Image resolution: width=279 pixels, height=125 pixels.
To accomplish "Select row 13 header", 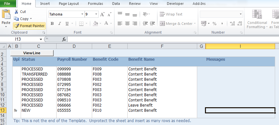I will tap(3, 110).
